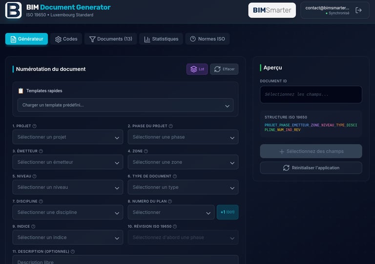375x264 pixels.
Task: Expand the Sélectionner une zone dropdown
Action: coord(183,162)
